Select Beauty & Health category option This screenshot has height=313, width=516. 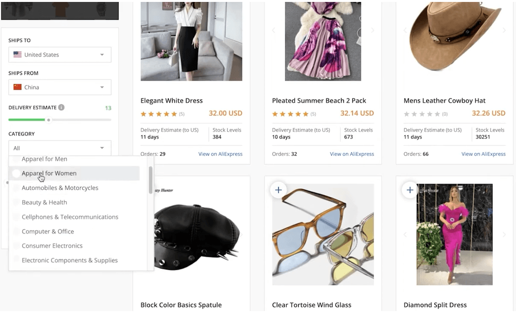coord(44,203)
